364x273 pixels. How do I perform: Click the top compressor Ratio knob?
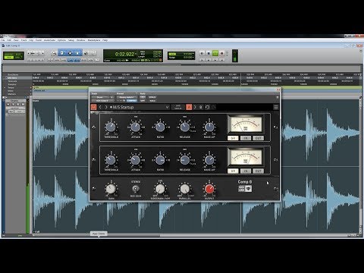pyautogui.click(x=160, y=127)
